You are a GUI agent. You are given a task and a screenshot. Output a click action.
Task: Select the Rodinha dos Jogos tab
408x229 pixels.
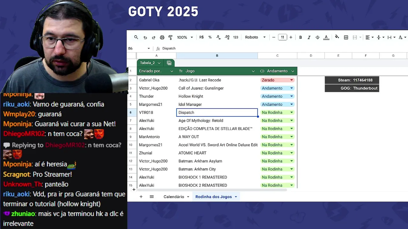[x=214, y=197]
